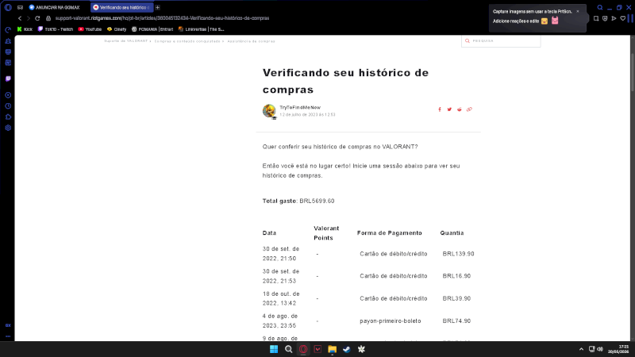Open GX Control speedometer in sidebar
This screenshot has height=357, width=635.
click(x=8, y=30)
